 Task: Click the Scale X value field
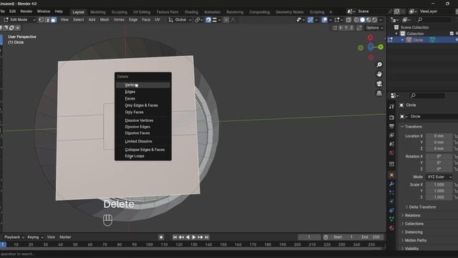(x=439, y=185)
